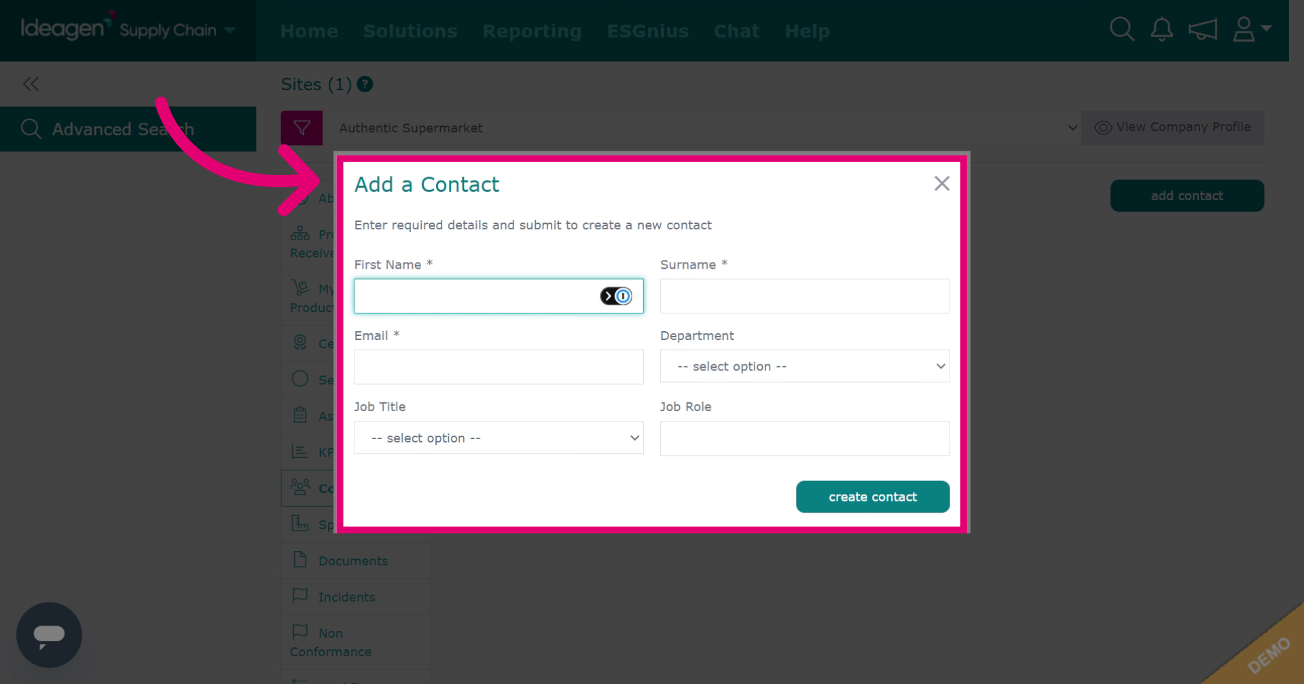Open announcements megaphone icon
Image resolution: width=1304 pixels, height=684 pixels.
[1202, 30]
